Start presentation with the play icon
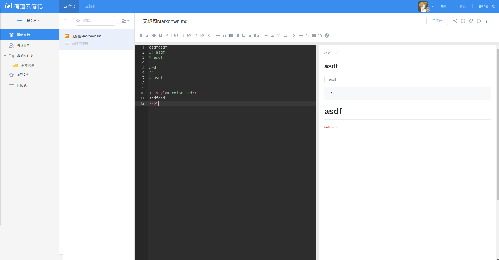This screenshot has width=499, height=260. (x=463, y=21)
